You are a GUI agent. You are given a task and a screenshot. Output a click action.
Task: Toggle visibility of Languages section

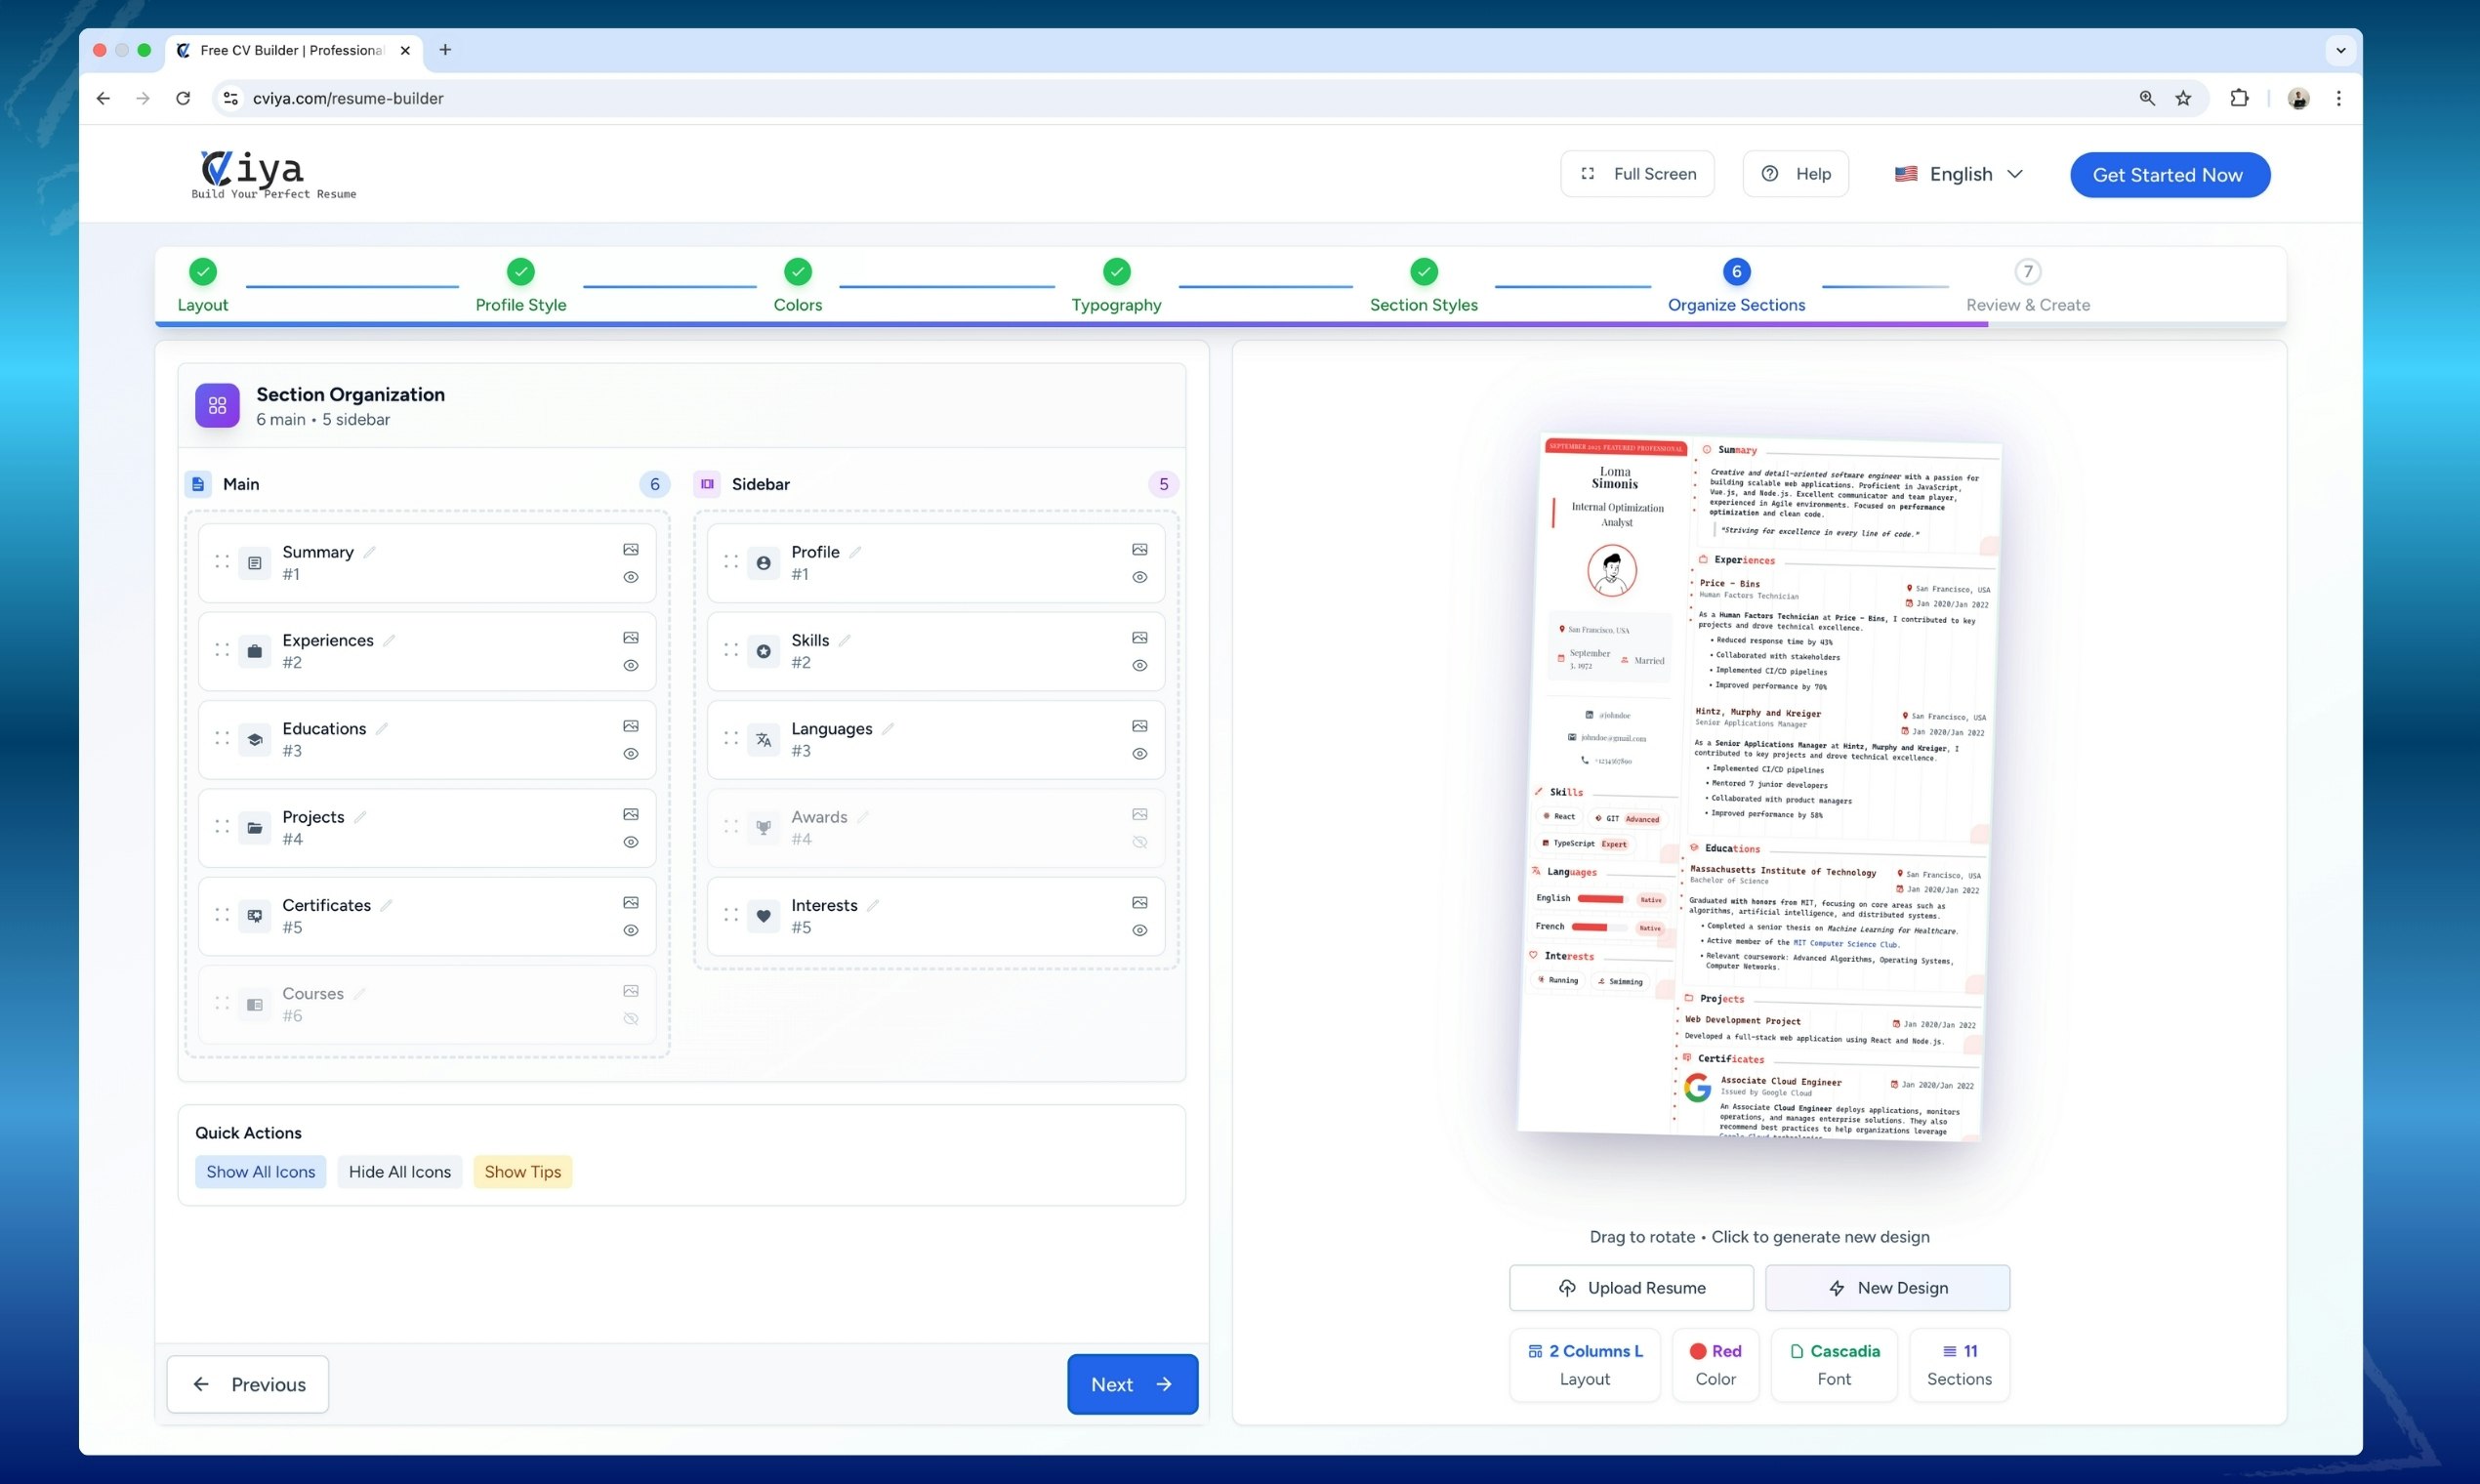click(x=1139, y=754)
